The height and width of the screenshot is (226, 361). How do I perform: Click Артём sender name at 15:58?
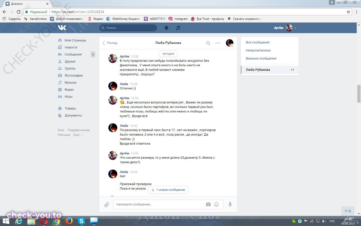(125, 56)
